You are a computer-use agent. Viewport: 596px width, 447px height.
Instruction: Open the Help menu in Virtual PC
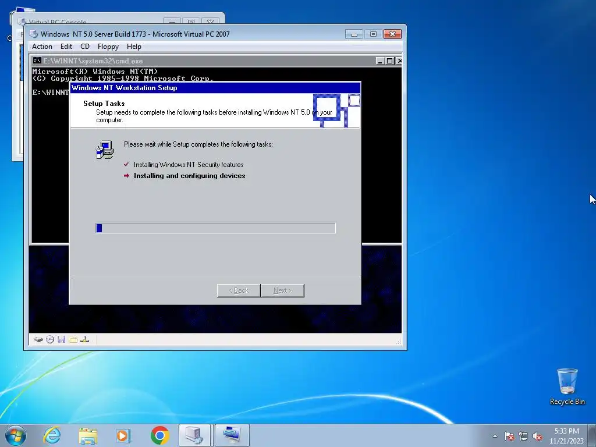[134, 47]
